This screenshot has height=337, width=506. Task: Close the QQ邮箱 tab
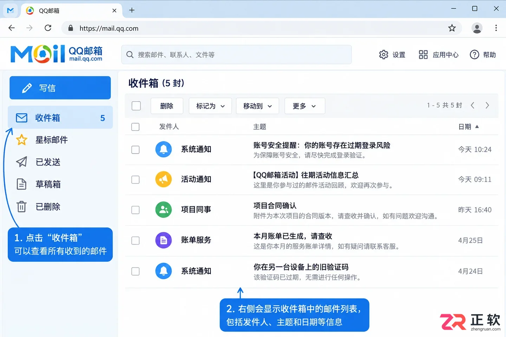114,11
